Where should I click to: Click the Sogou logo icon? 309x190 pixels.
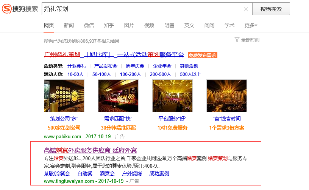6,9
